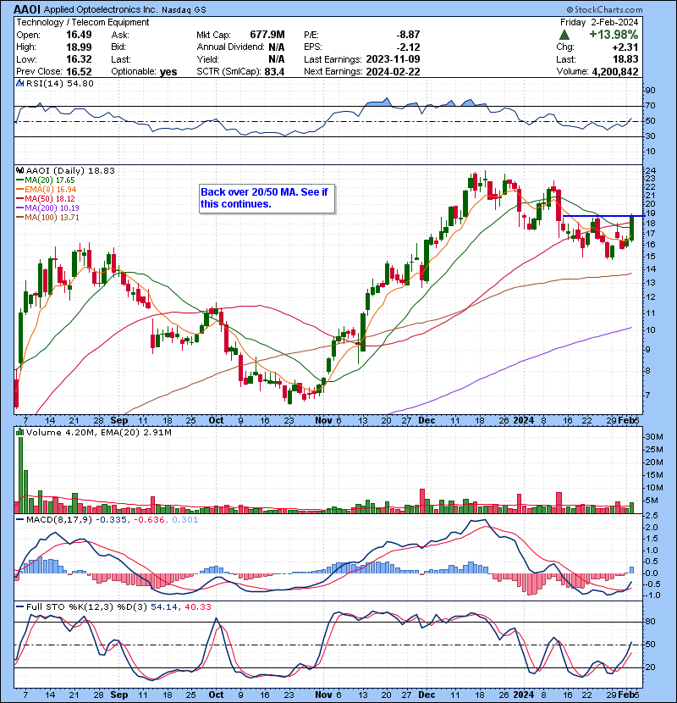Select the Mkt Cap value 677.9M
This screenshot has height=703, width=677.
tap(267, 35)
